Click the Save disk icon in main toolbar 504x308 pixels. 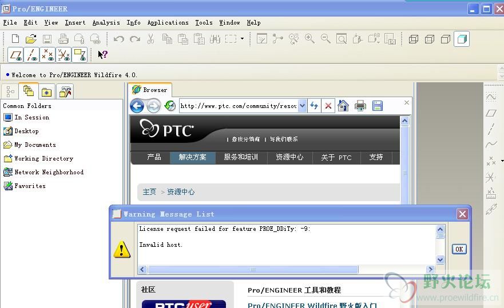(x=47, y=39)
